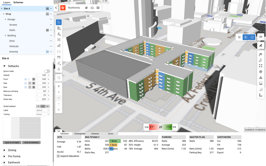The image size is (266, 166).
Task: Click the compass orientation icon
Action: pyautogui.click(x=261, y=72)
